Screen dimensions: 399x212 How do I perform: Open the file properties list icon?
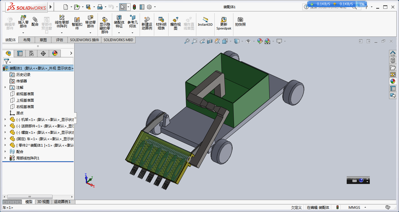(142, 7)
